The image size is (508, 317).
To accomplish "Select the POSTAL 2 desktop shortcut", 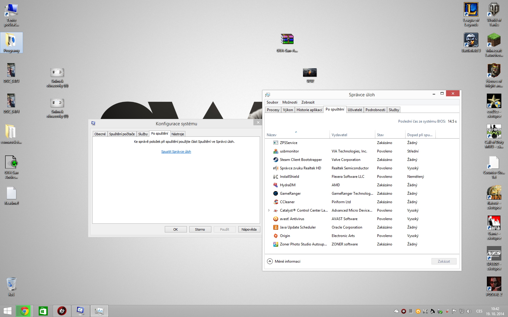I will click(x=494, y=287).
